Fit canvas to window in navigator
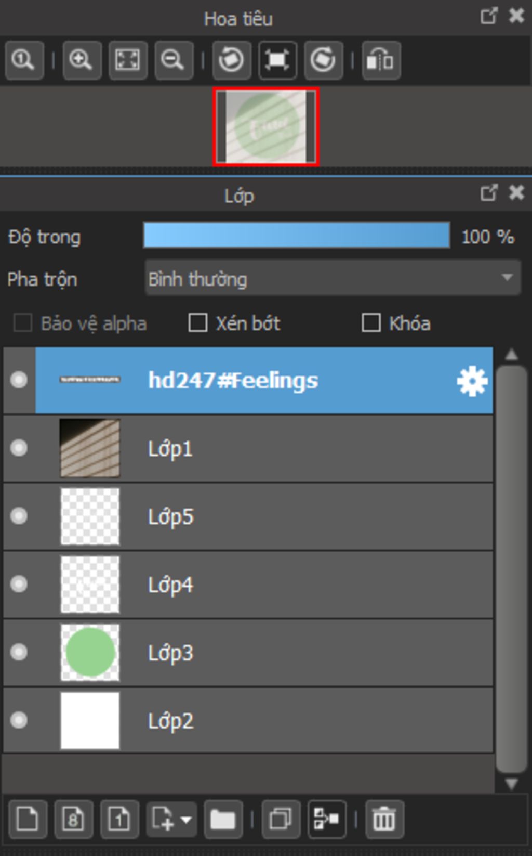 click(x=128, y=60)
